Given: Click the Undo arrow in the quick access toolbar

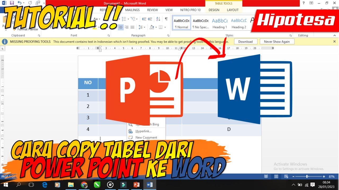Looking at the screenshot, I should 19,3.
